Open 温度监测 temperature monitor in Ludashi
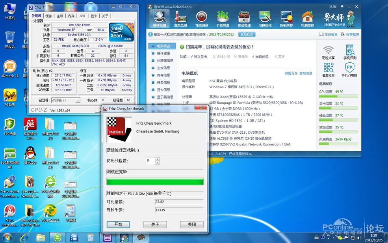Viewport: 388px width, 243px height. point(180,19)
